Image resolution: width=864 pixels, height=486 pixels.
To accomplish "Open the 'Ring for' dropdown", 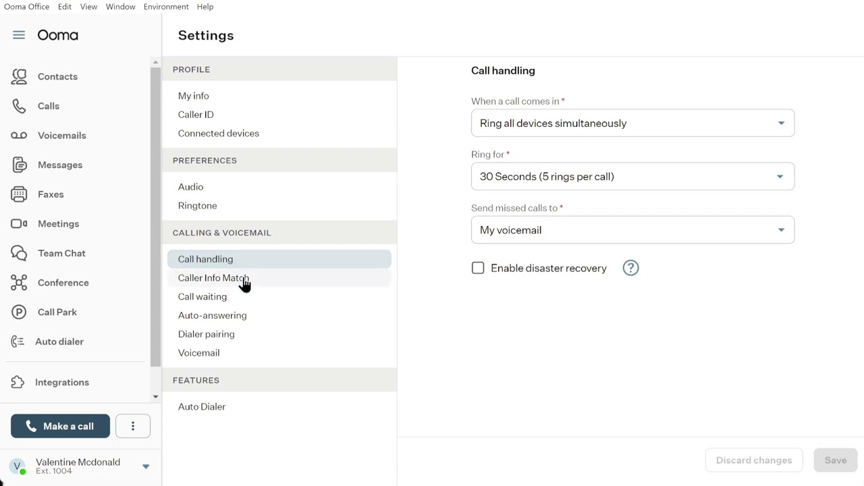I will tap(632, 177).
